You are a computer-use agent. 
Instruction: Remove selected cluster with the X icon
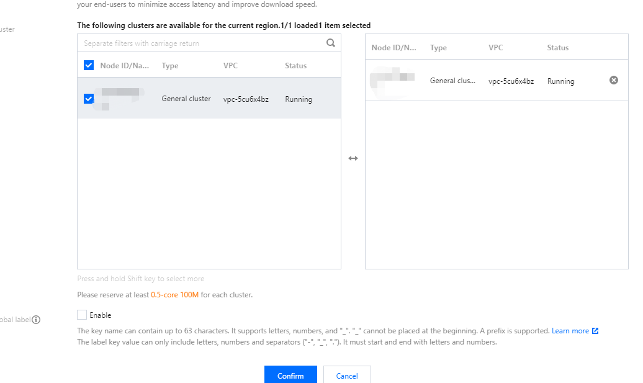(x=613, y=80)
